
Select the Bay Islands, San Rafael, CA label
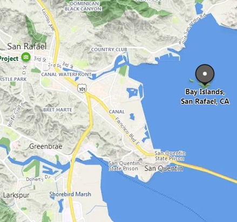click(205, 96)
